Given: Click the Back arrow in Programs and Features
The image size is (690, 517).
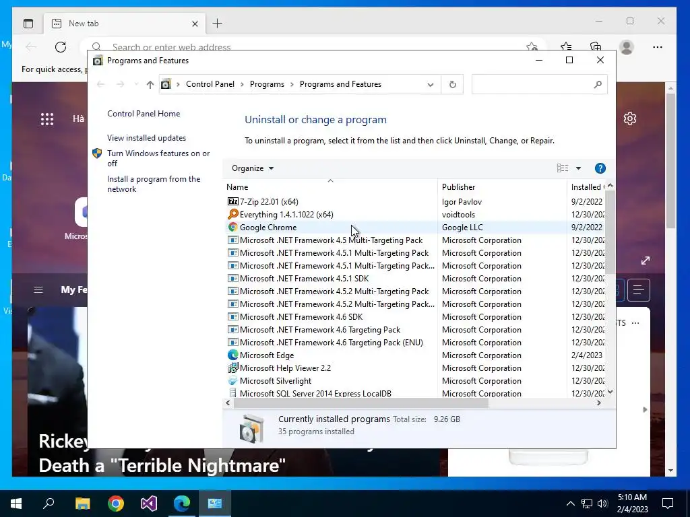Looking at the screenshot, I should 101,84.
